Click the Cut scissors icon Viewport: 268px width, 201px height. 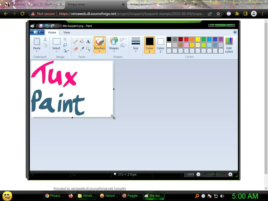(45, 39)
